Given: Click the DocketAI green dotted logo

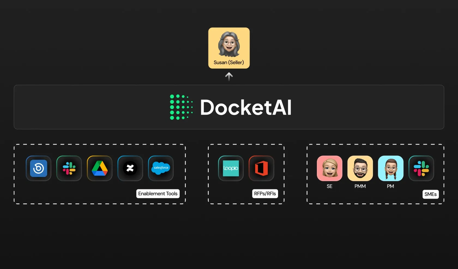Looking at the screenshot, I should click(181, 107).
